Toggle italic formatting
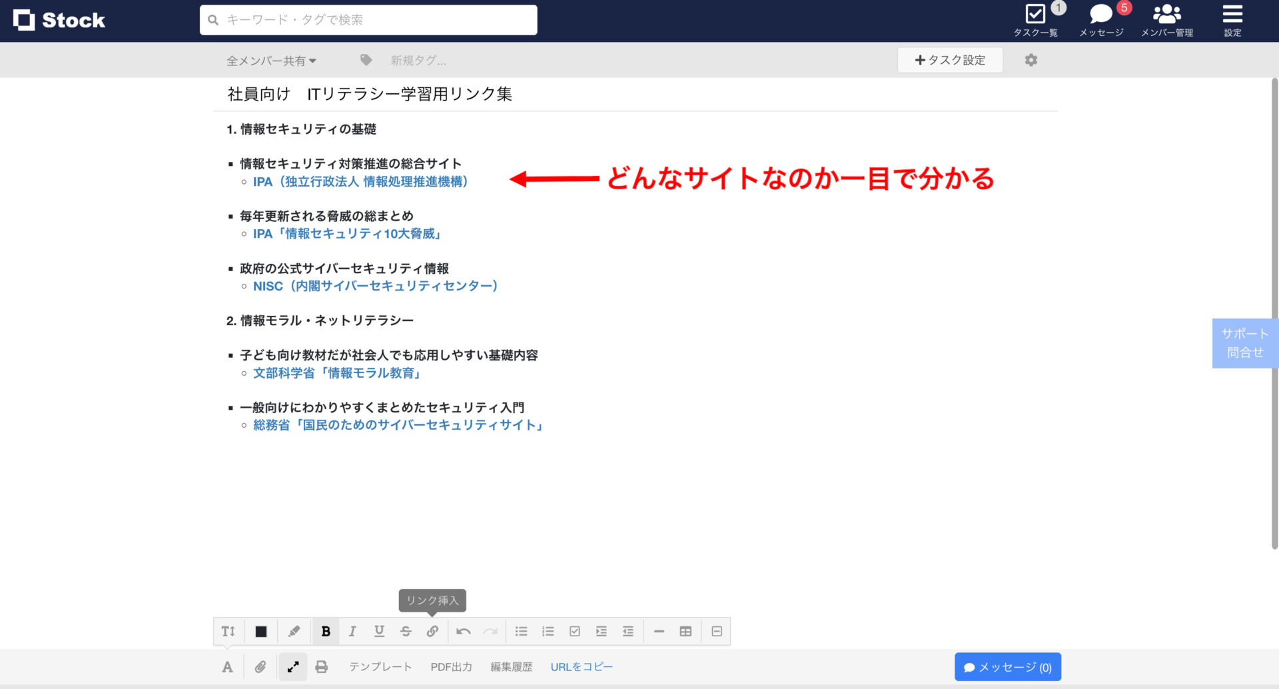Screen dimensions: 1279x689 [x=352, y=631]
